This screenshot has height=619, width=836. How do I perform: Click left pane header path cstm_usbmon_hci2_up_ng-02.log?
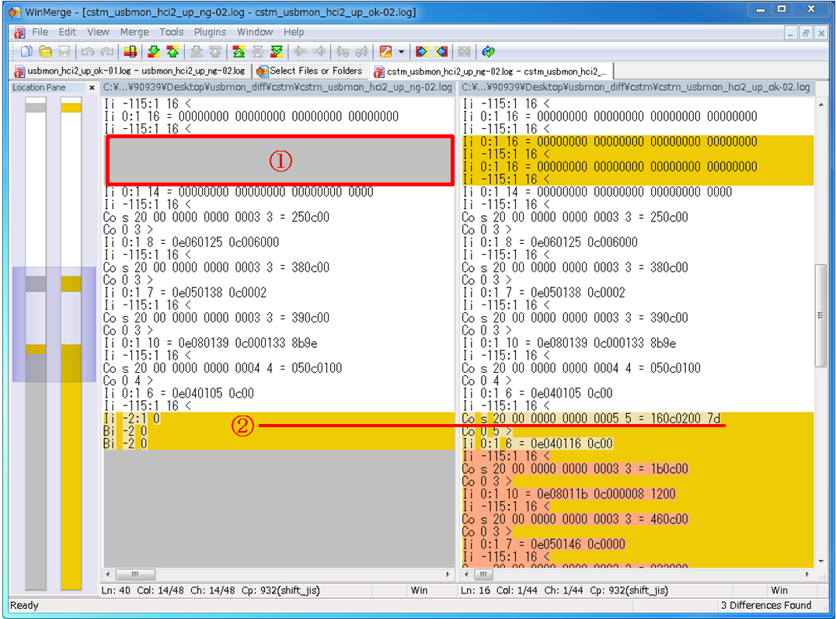278,87
